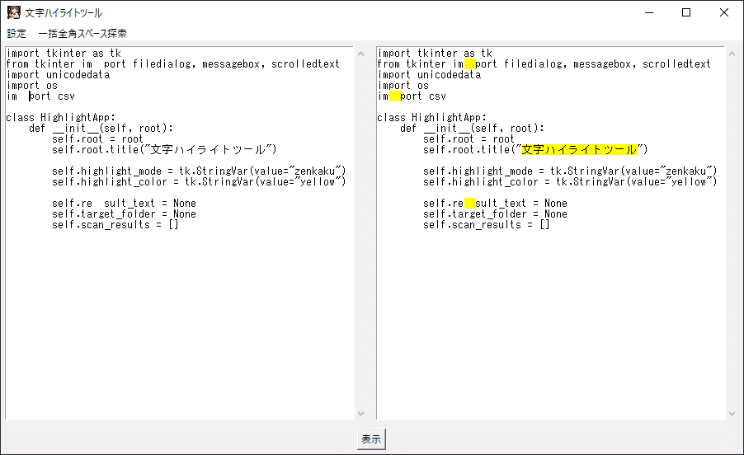Click 'import os' line in left pane

pyautogui.click(x=32, y=86)
